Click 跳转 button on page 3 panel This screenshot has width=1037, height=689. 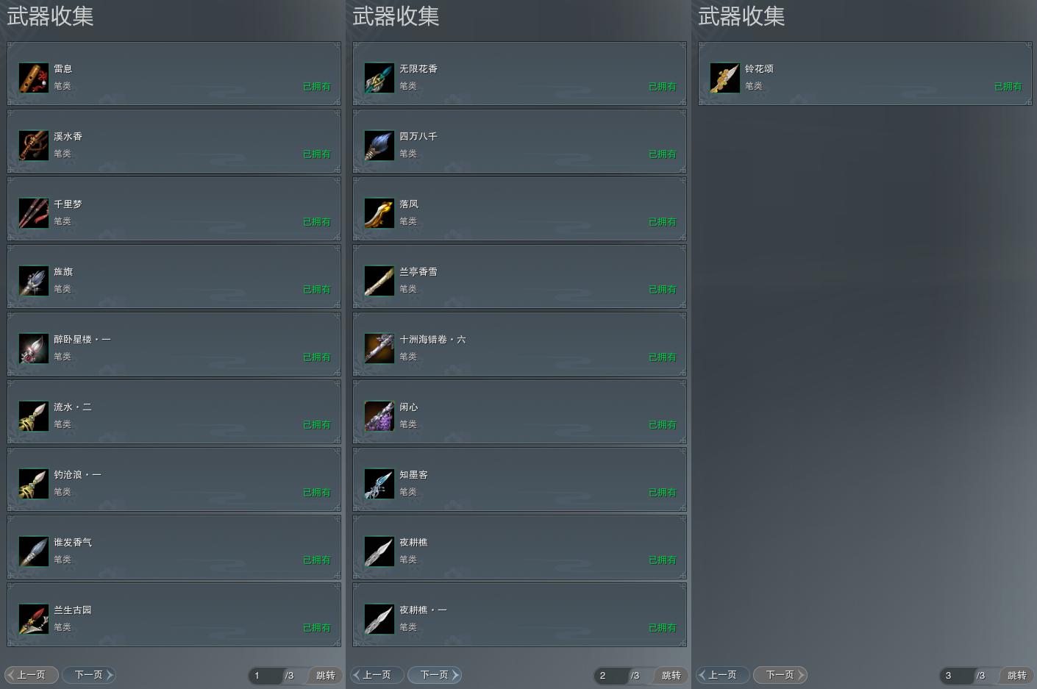1016,675
